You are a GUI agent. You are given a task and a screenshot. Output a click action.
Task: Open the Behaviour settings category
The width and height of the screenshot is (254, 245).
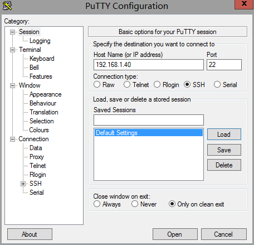point(43,103)
